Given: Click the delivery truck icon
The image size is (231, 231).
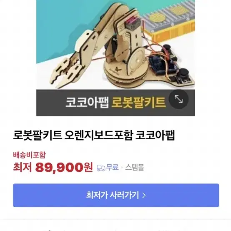Looking at the screenshot, I should coord(101,168).
